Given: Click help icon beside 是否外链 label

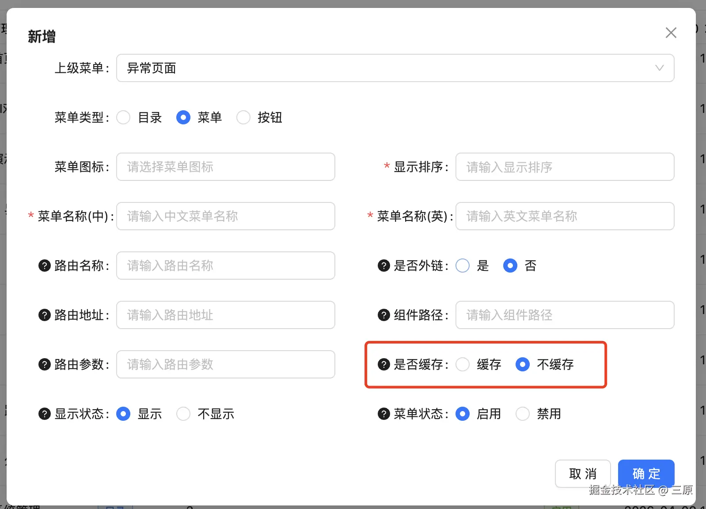Looking at the screenshot, I should pyautogui.click(x=384, y=266).
